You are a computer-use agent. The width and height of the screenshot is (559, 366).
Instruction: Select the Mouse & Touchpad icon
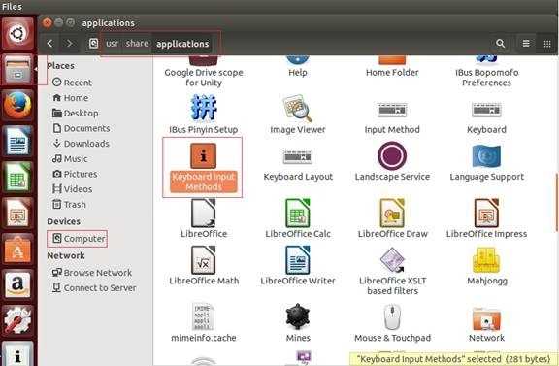(392, 316)
